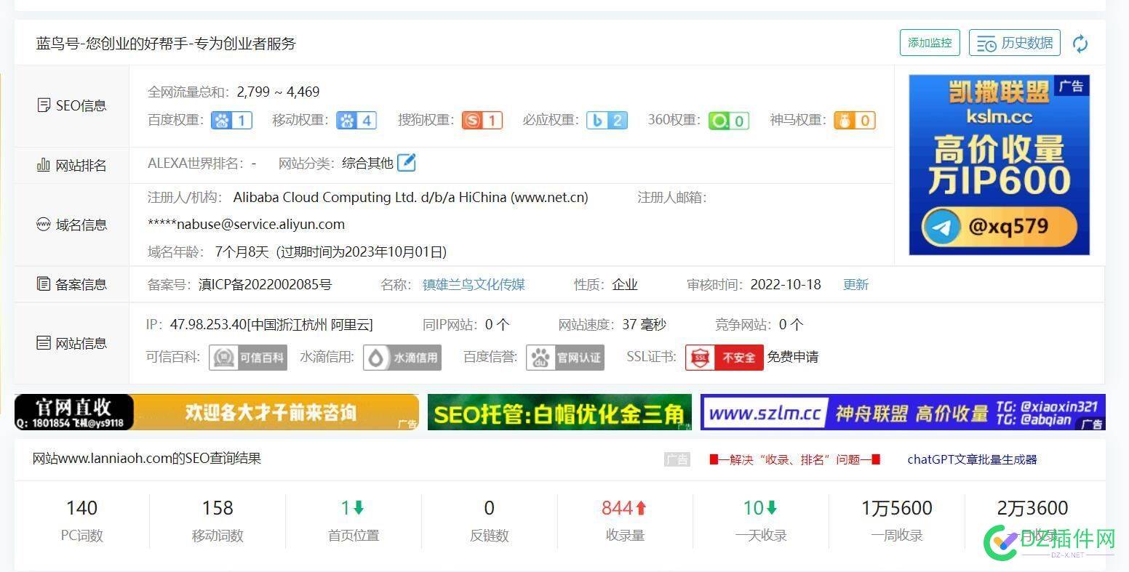Click the refresh icon beside 历史数据
The image size is (1129, 572).
(1080, 44)
